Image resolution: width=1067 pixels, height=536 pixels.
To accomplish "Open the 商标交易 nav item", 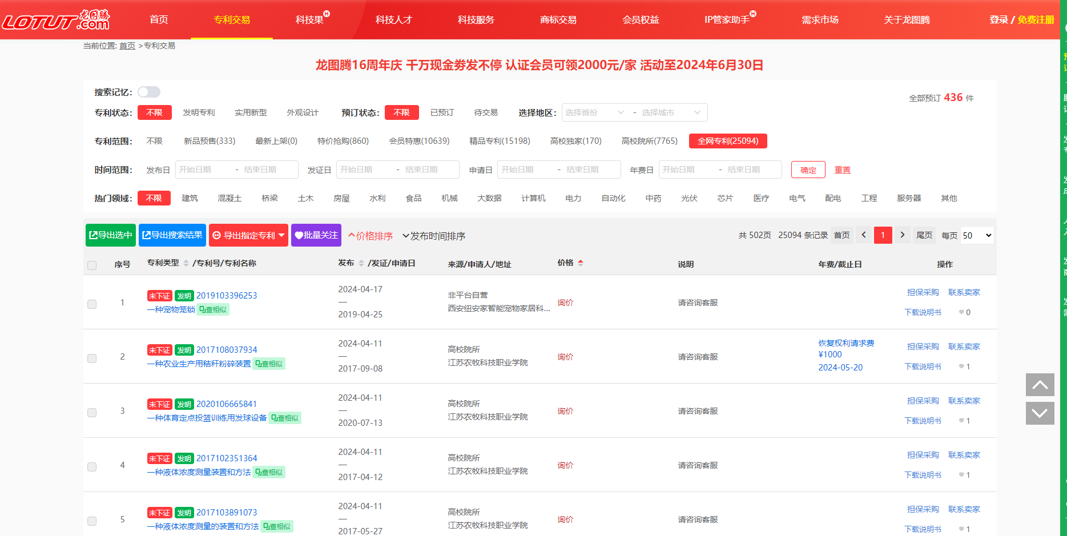I will pyautogui.click(x=558, y=19).
